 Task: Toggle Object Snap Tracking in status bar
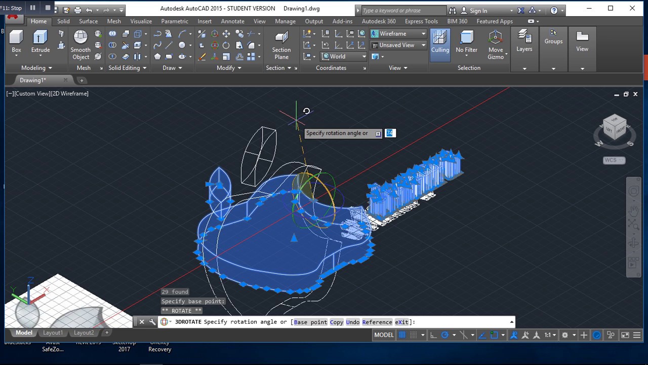point(481,335)
